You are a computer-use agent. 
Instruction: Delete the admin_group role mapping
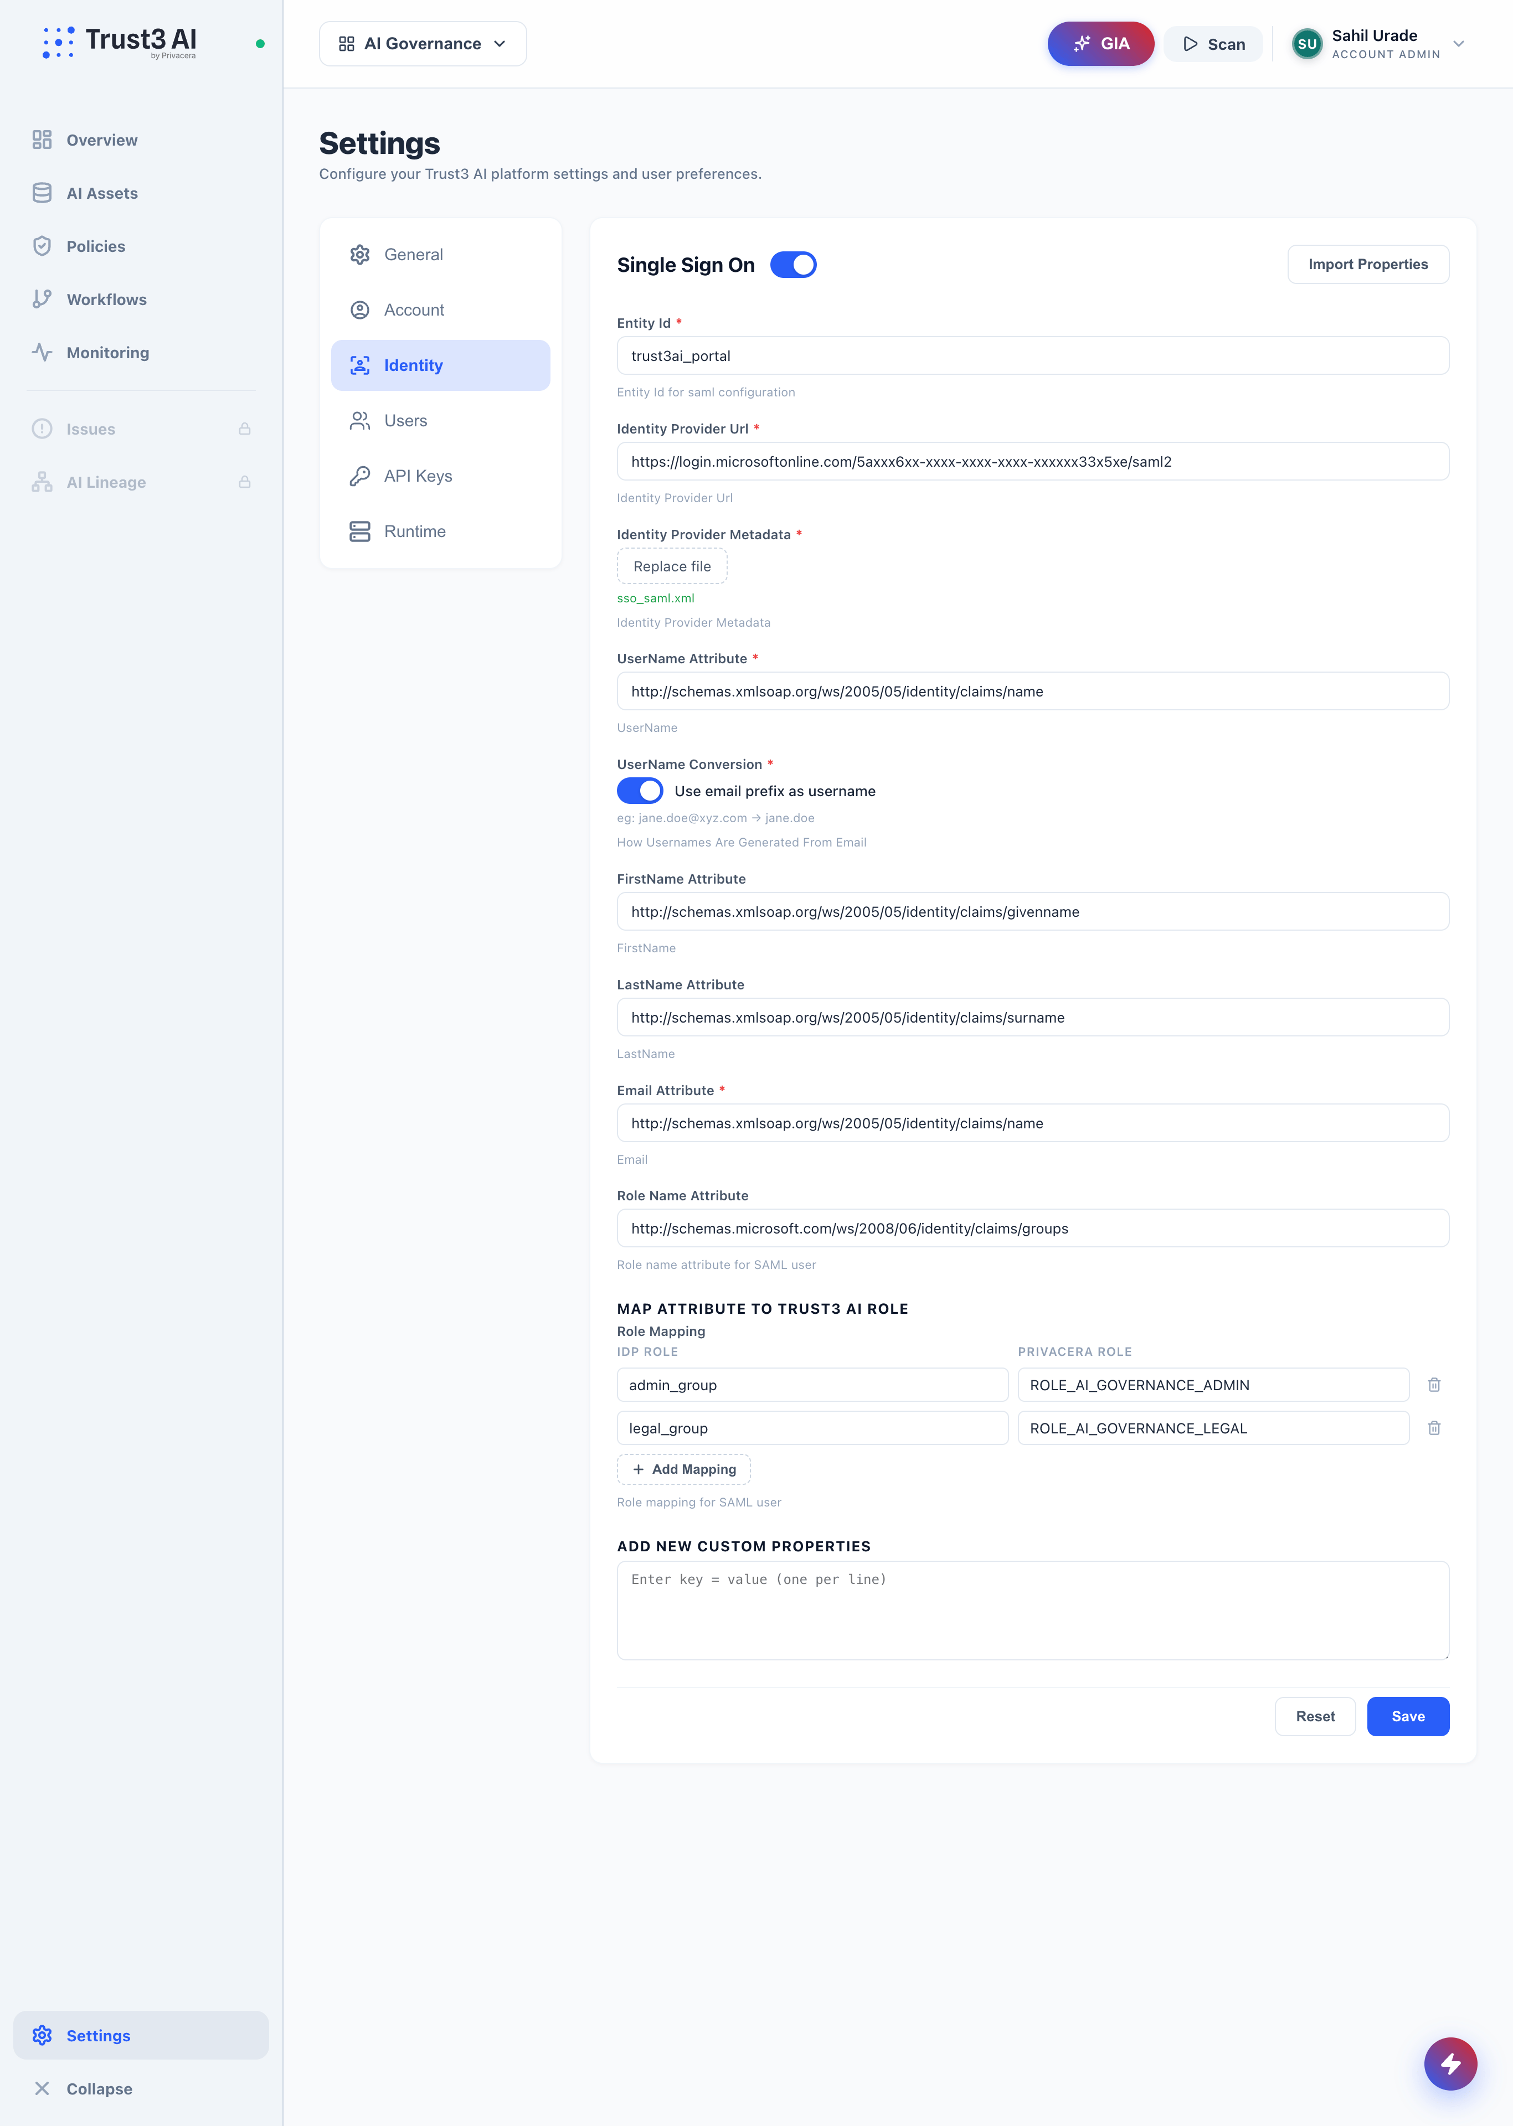pyautogui.click(x=1434, y=1385)
